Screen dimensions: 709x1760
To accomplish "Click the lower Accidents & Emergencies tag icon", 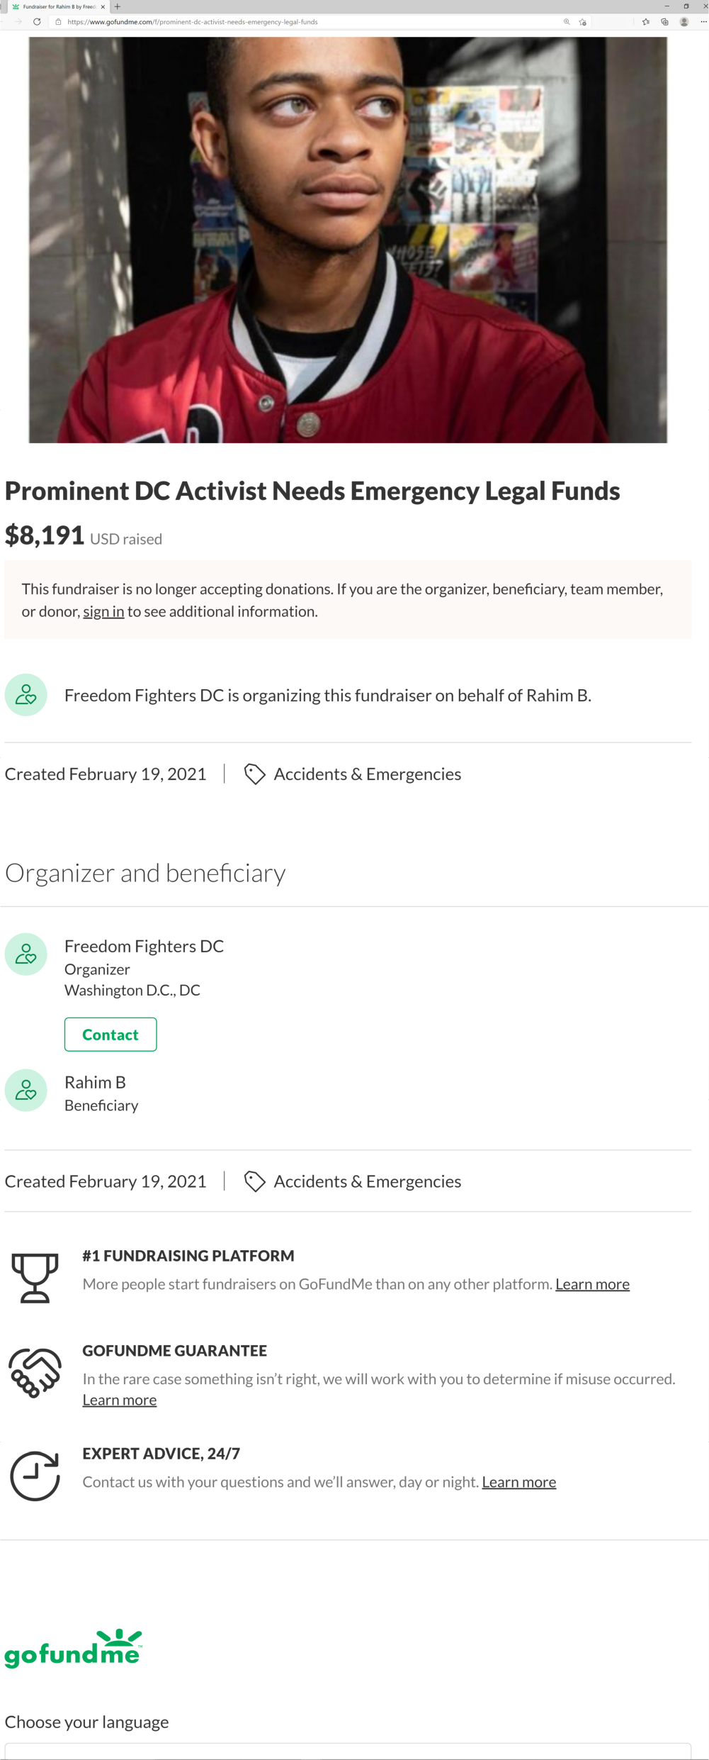I will [254, 1181].
